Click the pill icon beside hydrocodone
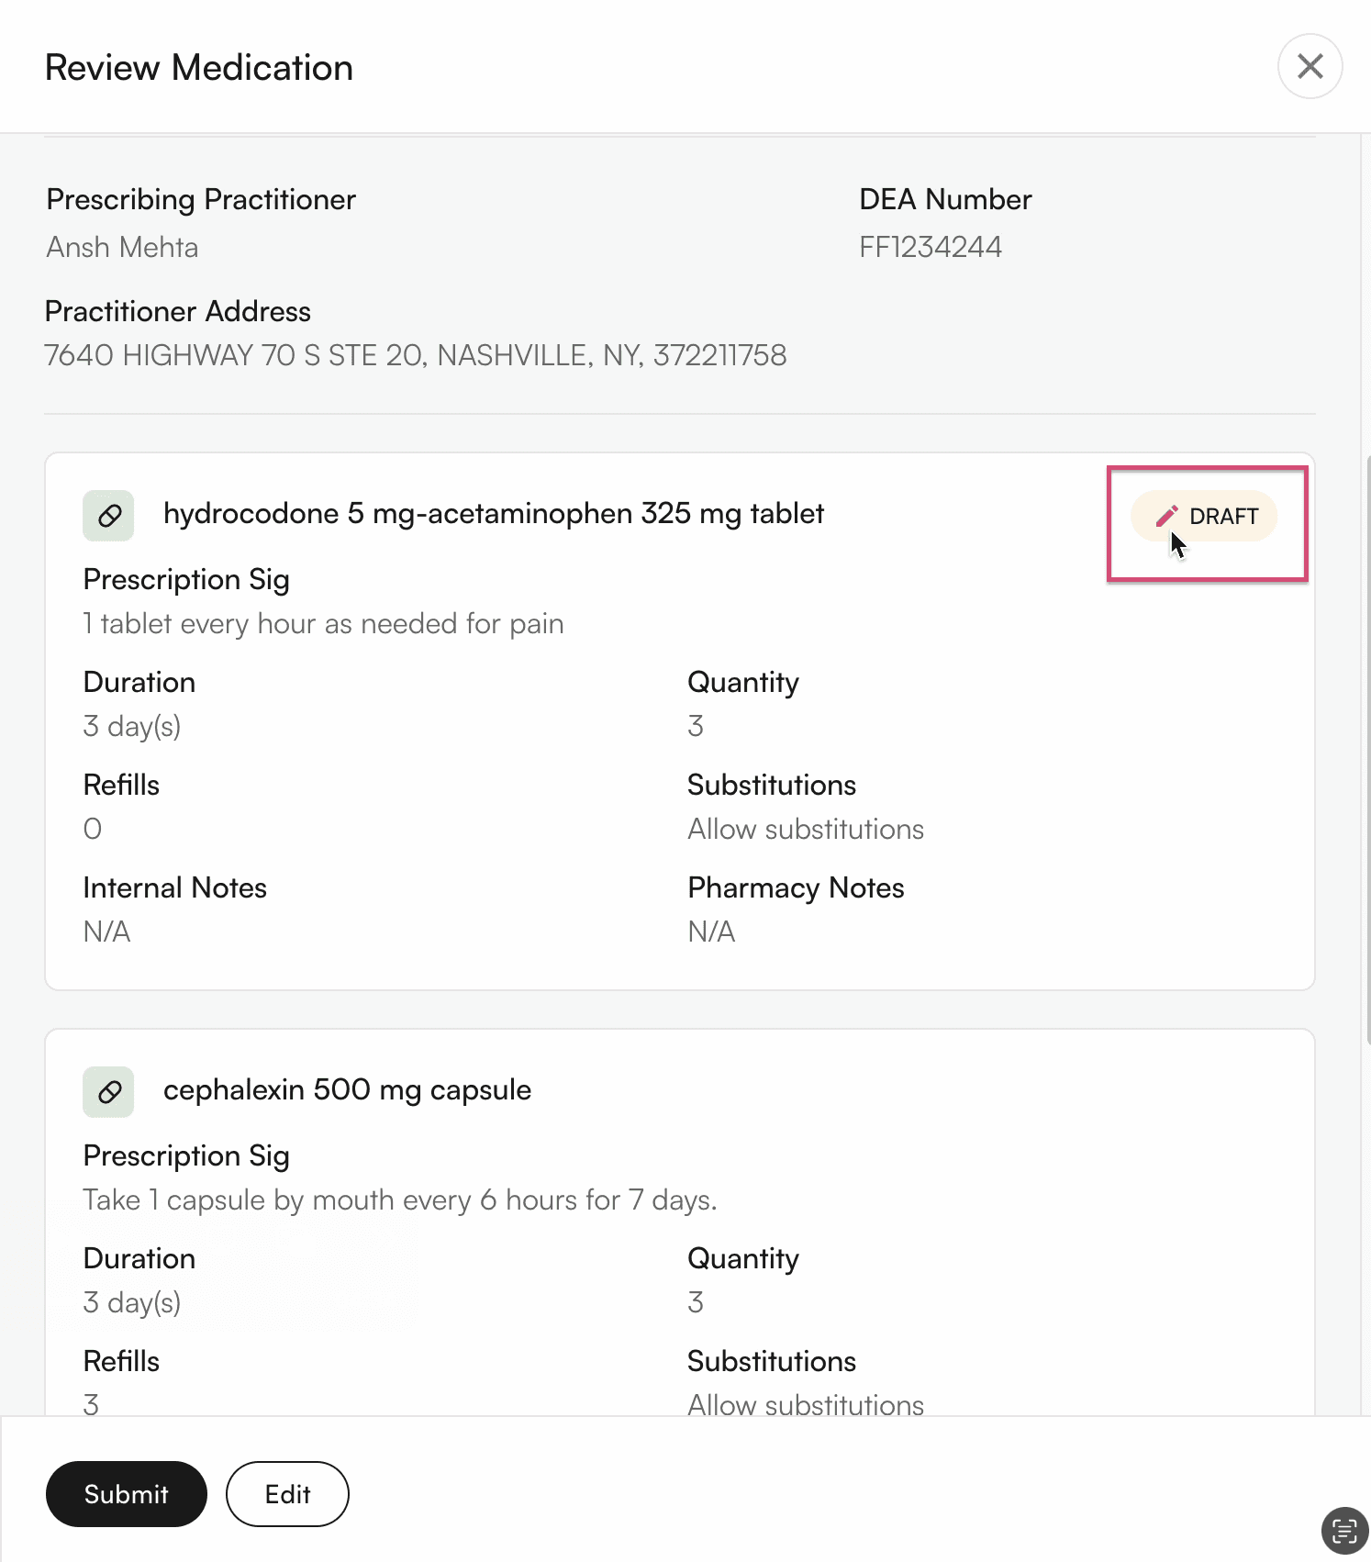This screenshot has height=1562, width=1371. 109,516
